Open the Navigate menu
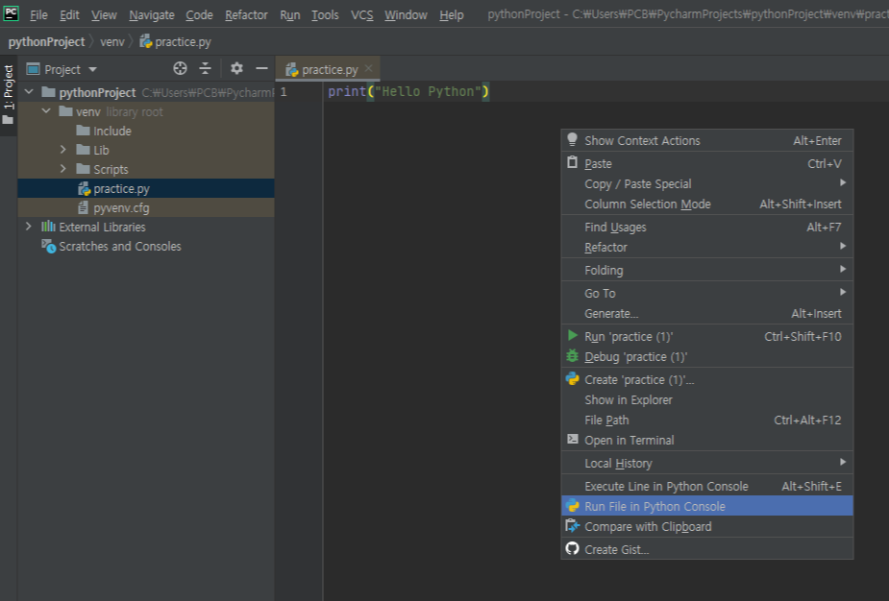Image resolution: width=889 pixels, height=601 pixels. click(152, 14)
